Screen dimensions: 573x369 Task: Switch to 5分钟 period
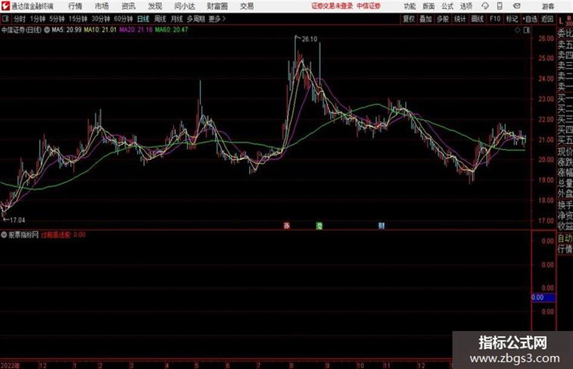[56, 19]
